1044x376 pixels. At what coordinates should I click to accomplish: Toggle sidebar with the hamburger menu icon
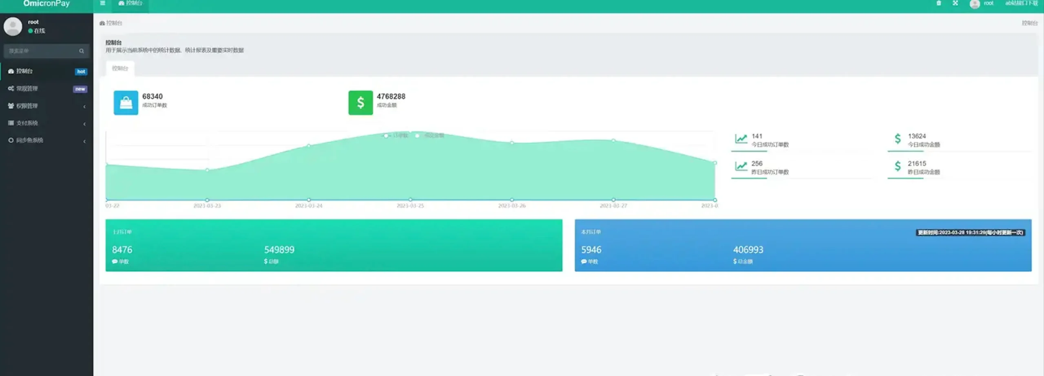pyautogui.click(x=102, y=3)
